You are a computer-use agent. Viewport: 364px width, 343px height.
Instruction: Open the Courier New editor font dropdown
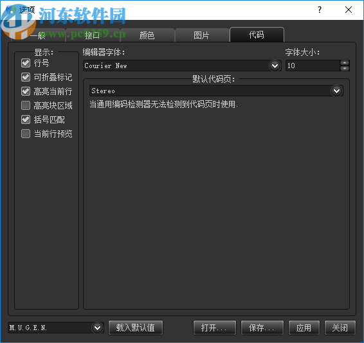click(x=275, y=66)
